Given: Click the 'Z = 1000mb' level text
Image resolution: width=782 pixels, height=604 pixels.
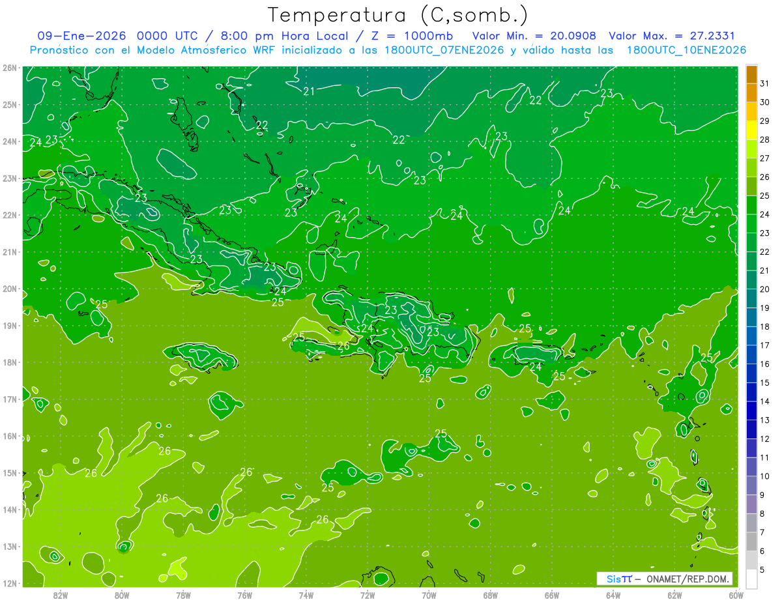Looking at the screenshot, I should click(411, 36).
